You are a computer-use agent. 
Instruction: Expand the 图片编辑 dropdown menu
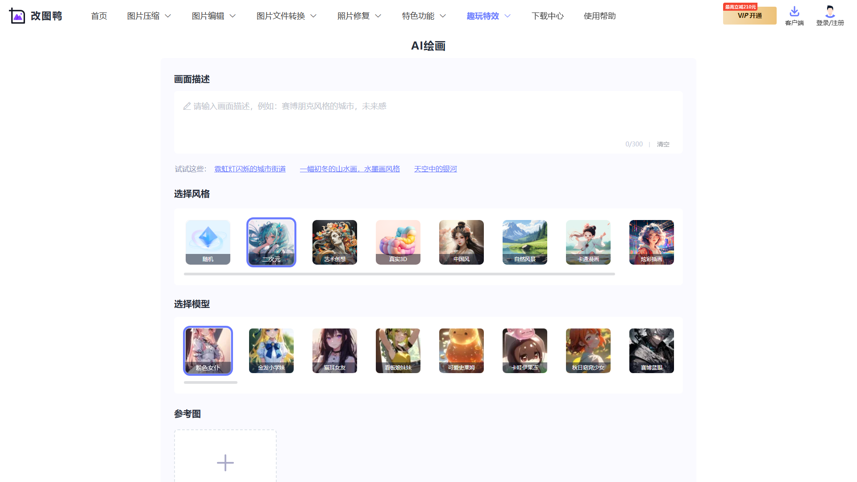(214, 16)
